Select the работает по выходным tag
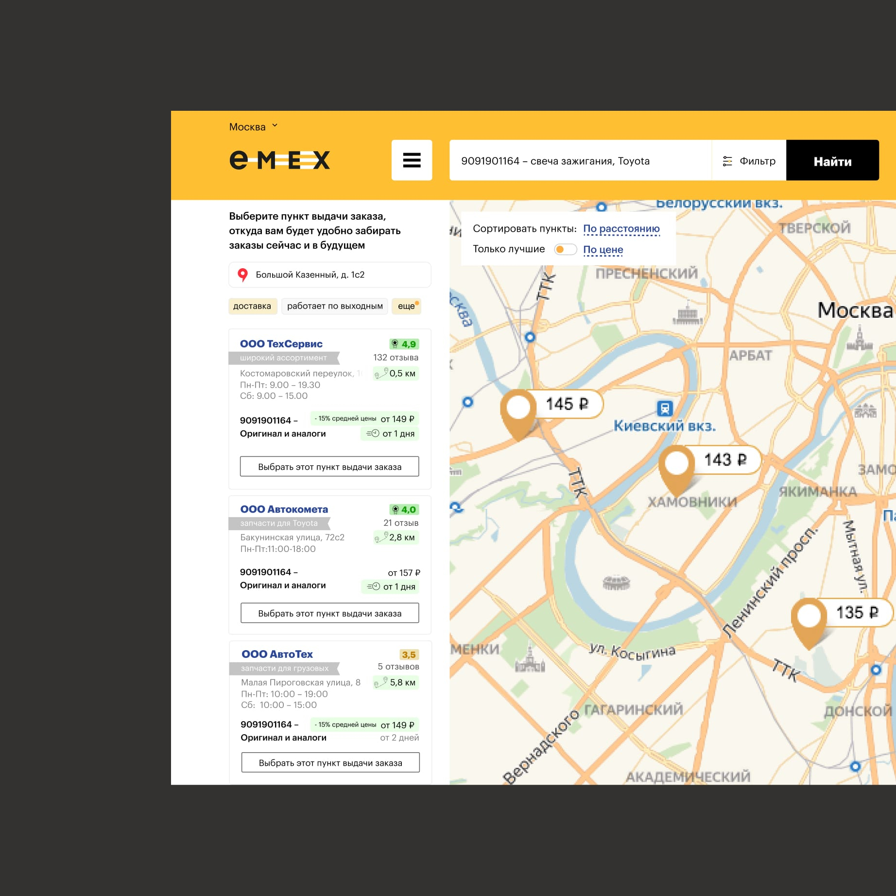This screenshot has width=896, height=896. pyautogui.click(x=335, y=306)
